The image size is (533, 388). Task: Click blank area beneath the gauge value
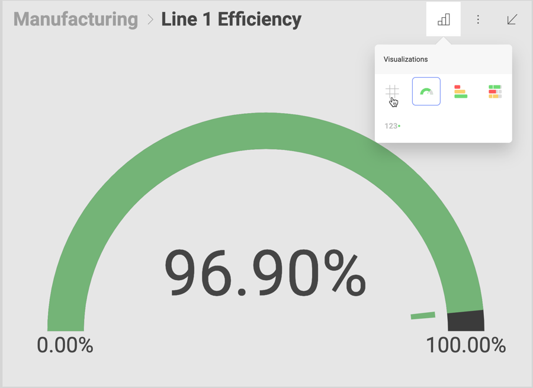tap(265, 338)
